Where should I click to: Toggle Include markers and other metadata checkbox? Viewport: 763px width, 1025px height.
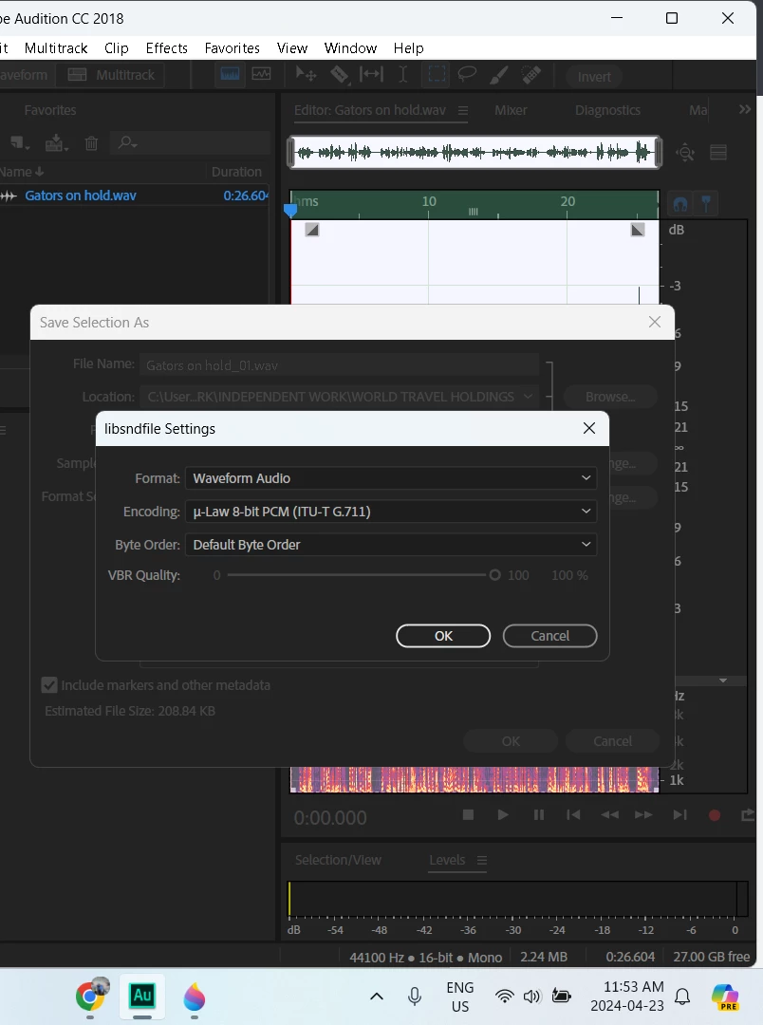(49, 685)
